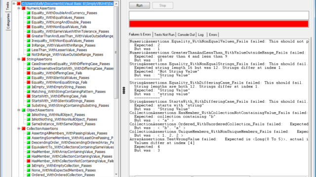
Task: Select HasMember_WithArrayContainingValue_Passes test
Action: (x=68, y=152)
